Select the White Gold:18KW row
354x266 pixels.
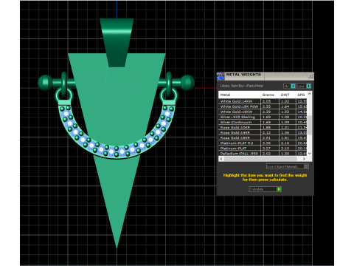coord(263,112)
